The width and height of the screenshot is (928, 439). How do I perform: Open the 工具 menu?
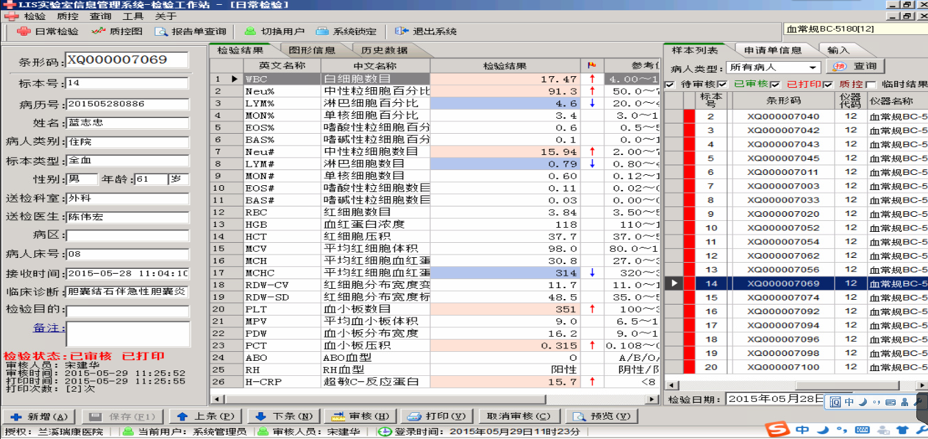133,16
